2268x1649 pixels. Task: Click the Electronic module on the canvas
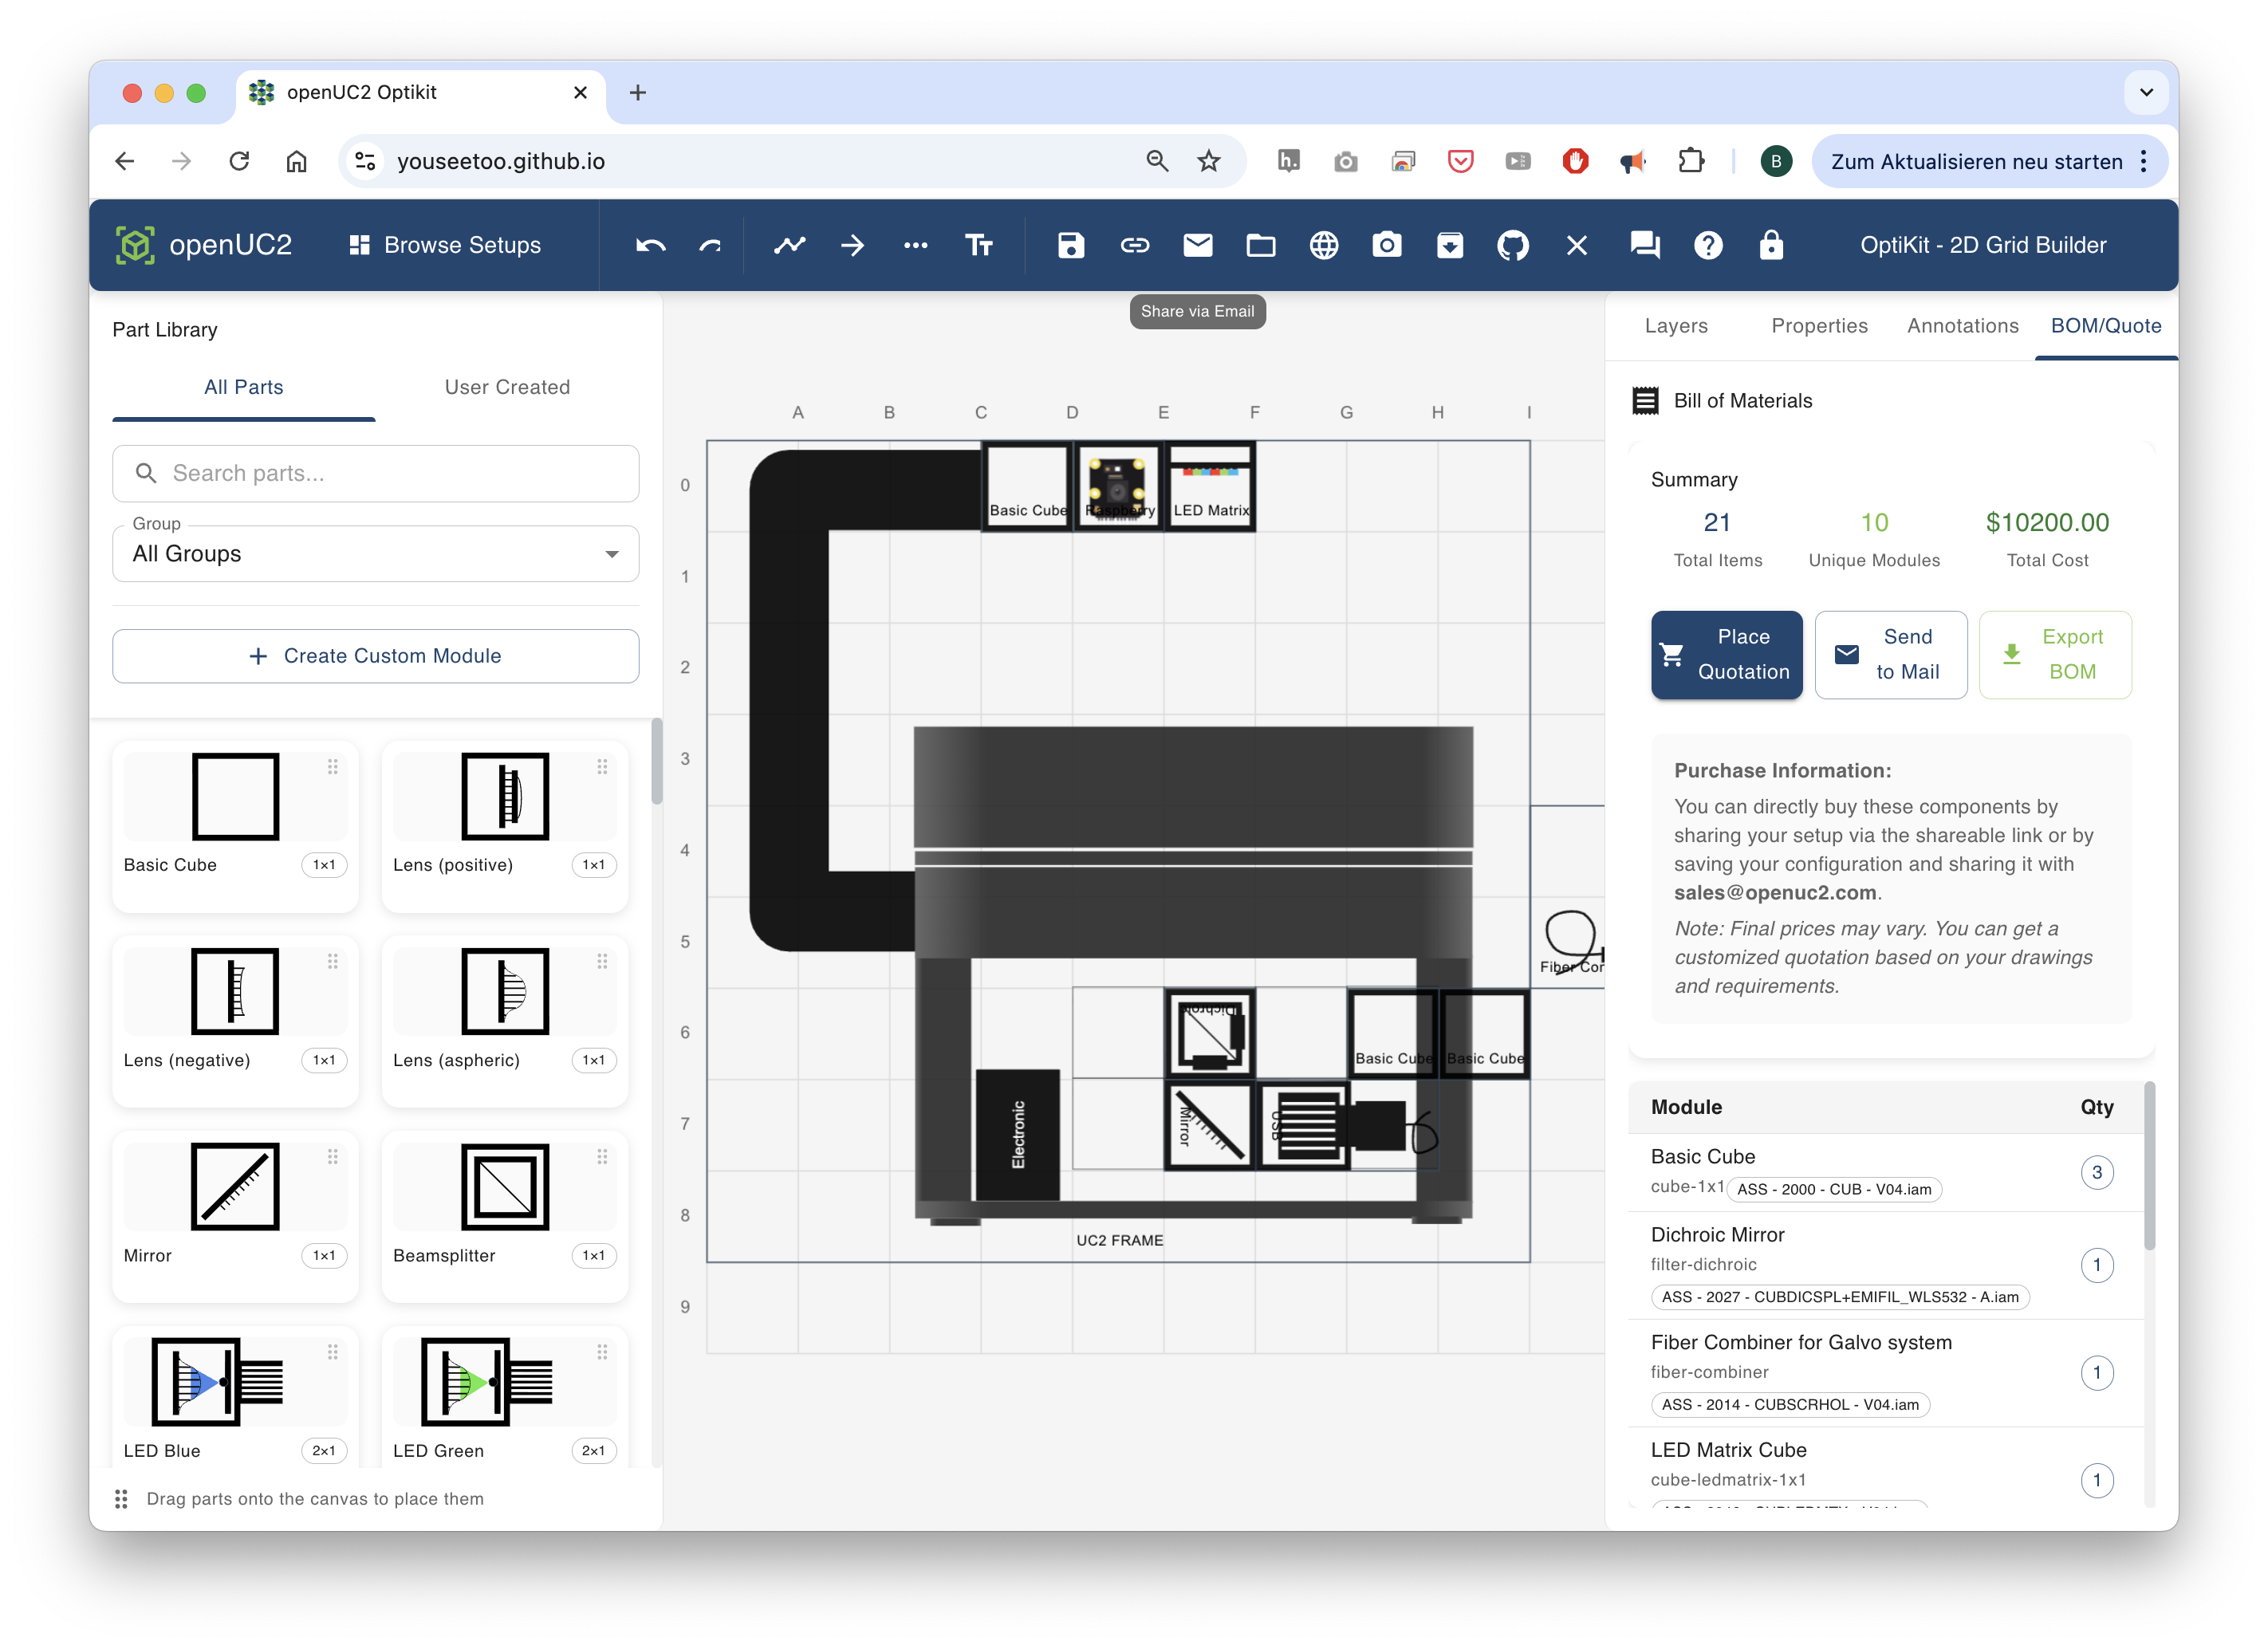point(1017,1134)
